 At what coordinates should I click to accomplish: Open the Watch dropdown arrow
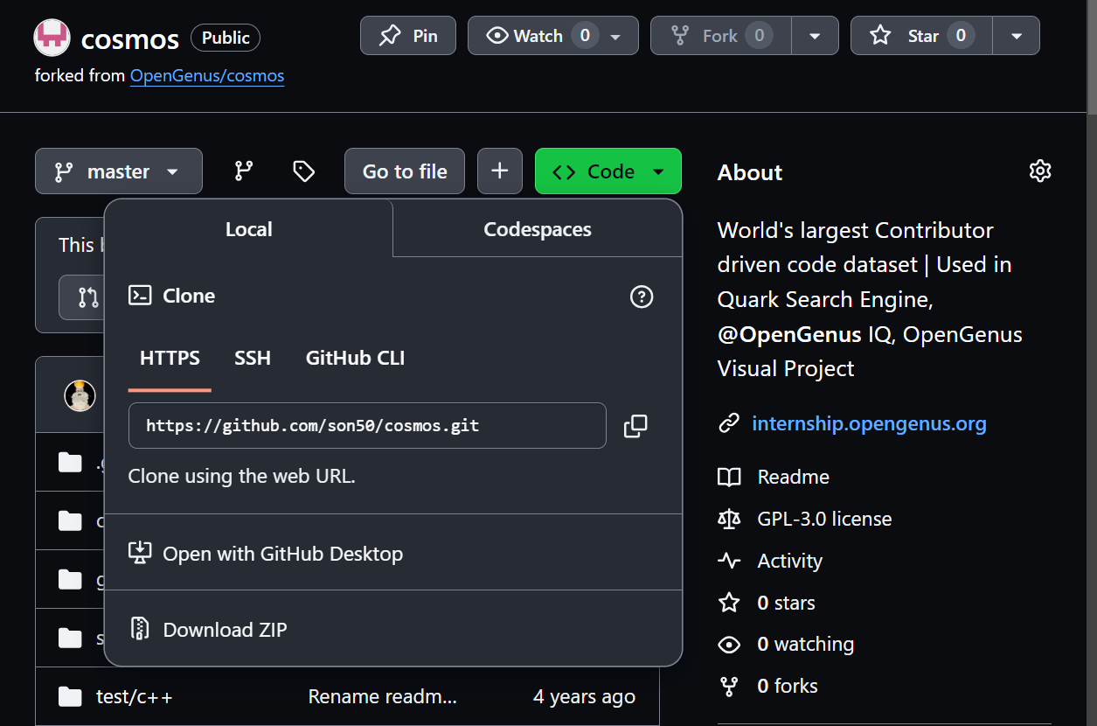click(616, 37)
